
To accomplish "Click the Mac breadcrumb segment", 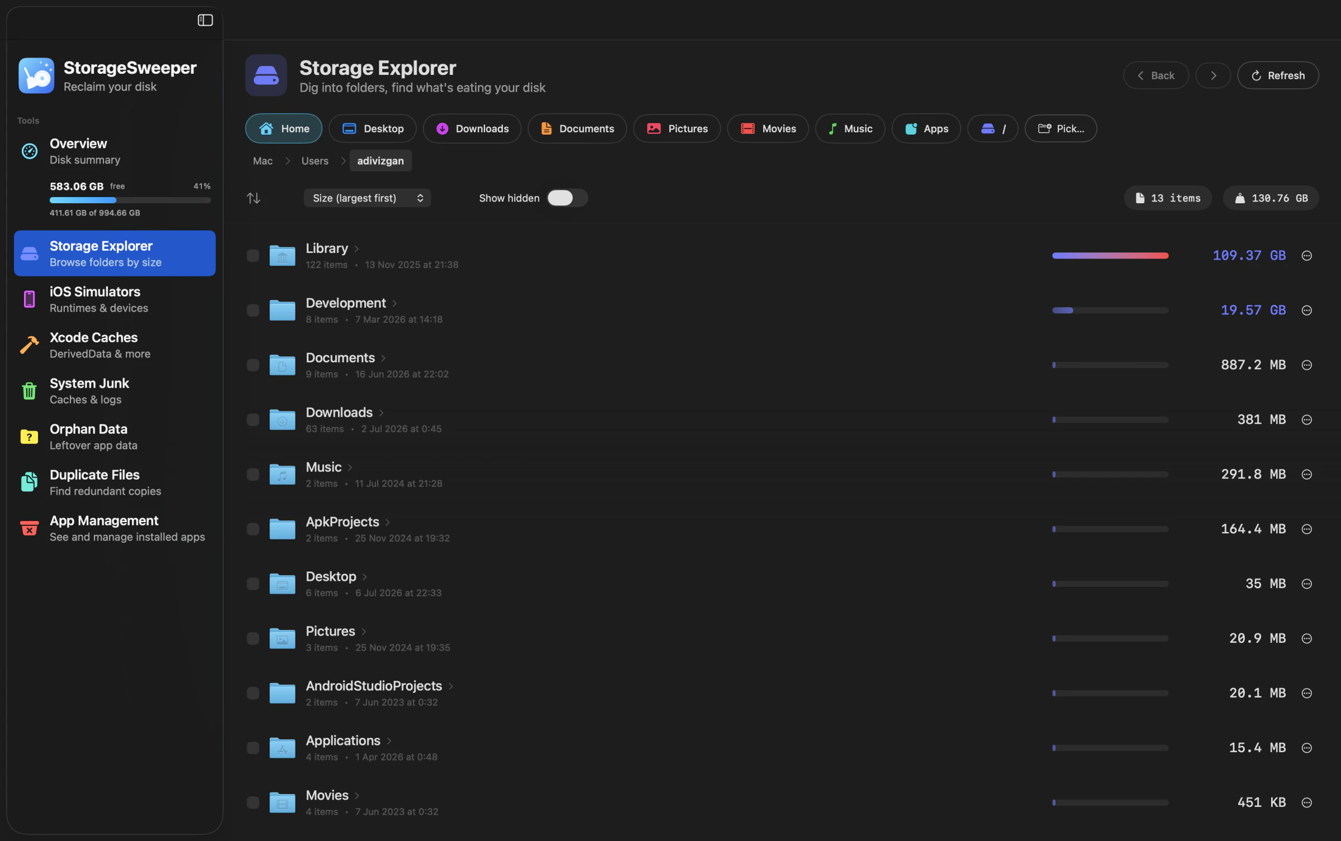I will click(x=263, y=161).
